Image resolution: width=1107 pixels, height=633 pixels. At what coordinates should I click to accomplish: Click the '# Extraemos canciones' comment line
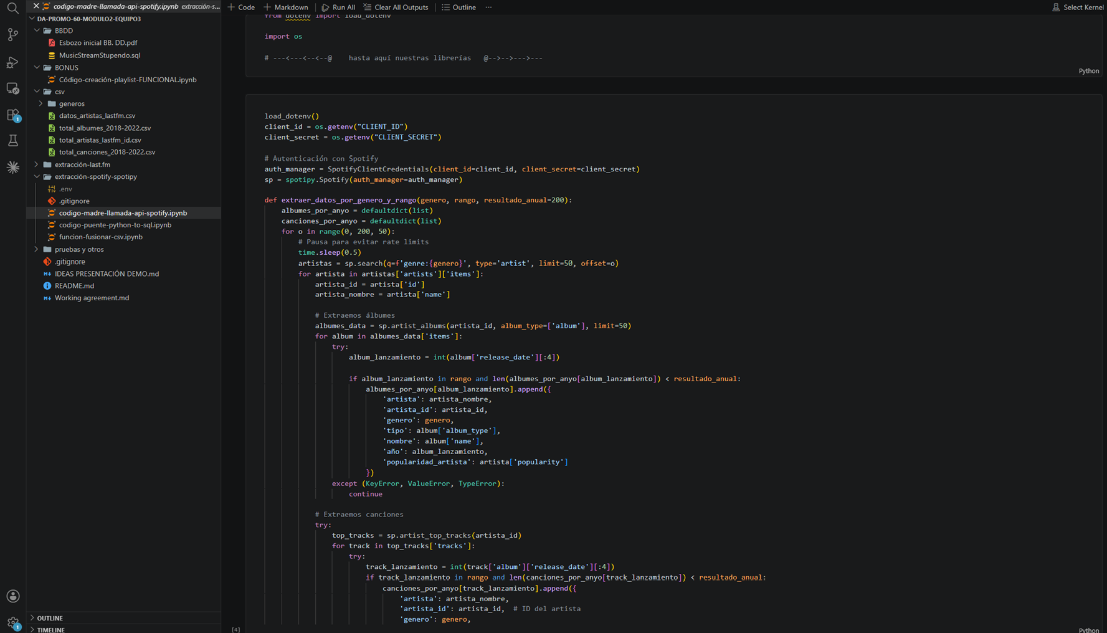(359, 515)
